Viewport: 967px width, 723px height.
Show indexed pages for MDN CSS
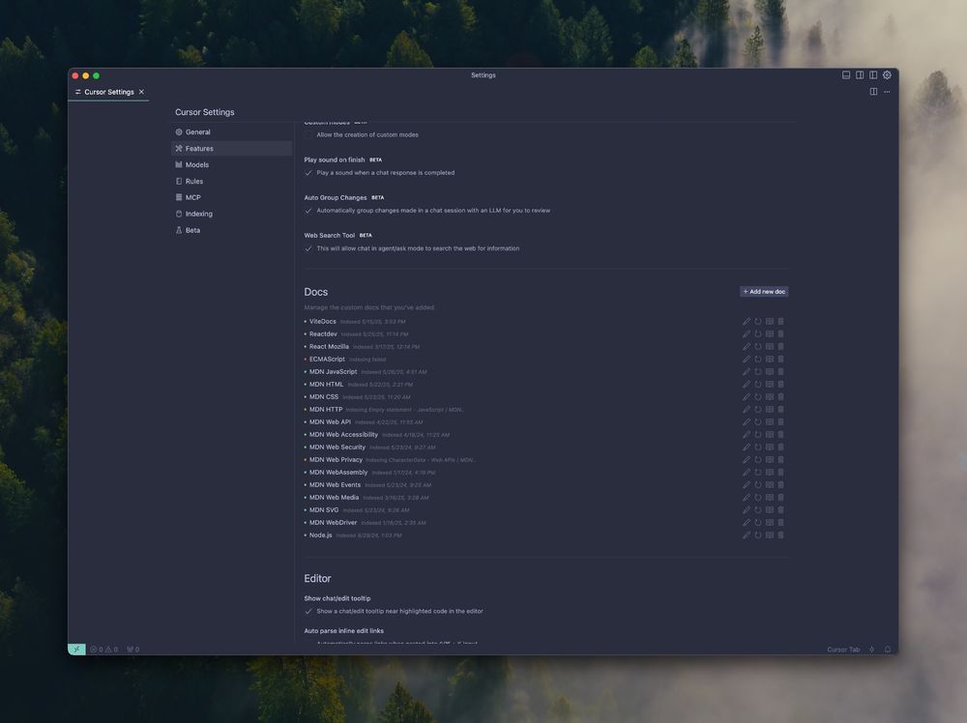pyautogui.click(x=770, y=397)
